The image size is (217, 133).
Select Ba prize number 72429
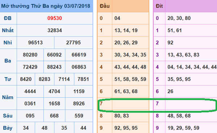pyautogui.click(x=30, y=67)
